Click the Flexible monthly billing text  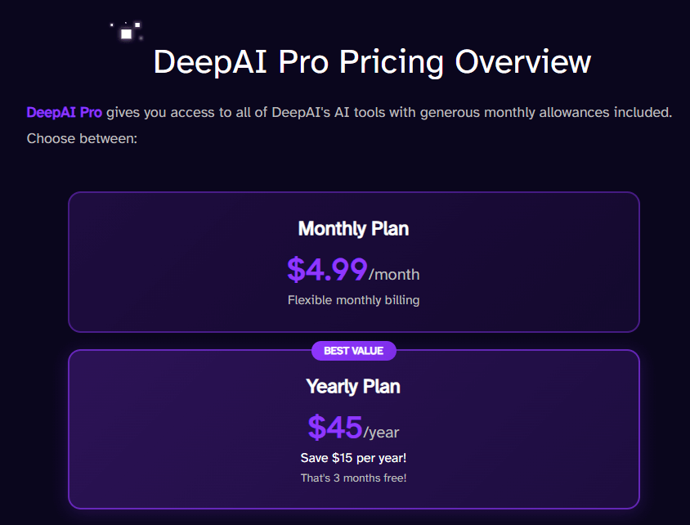[x=354, y=300]
